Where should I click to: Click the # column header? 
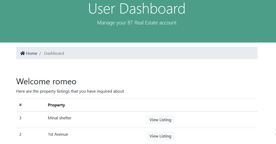(21, 105)
